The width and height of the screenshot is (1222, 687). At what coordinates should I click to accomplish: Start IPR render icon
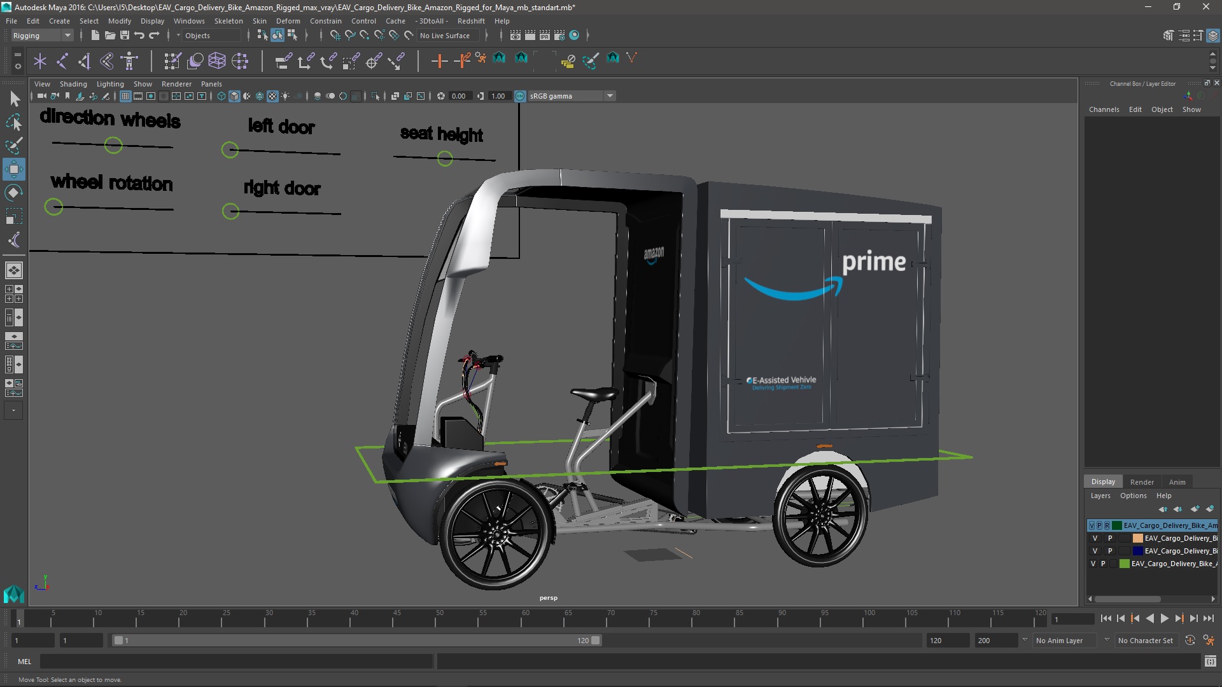pos(545,36)
